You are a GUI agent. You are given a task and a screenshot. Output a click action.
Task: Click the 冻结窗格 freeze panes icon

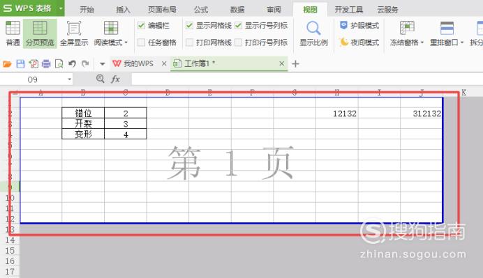pos(407,28)
